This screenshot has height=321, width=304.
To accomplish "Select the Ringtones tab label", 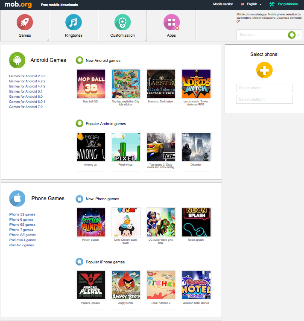I will tap(73, 35).
